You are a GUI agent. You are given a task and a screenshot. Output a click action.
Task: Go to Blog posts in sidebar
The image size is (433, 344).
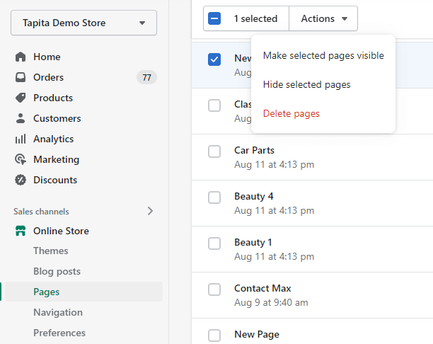(x=57, y=271)
